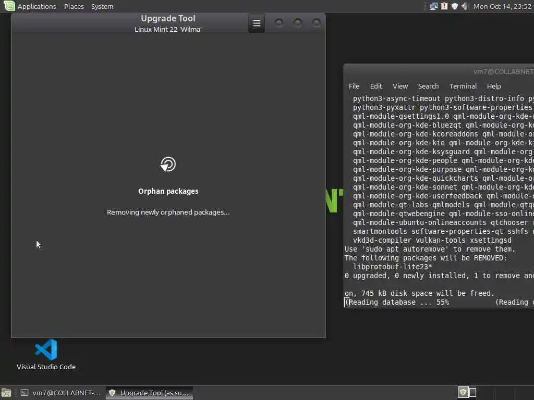Open the terminal Search menu

[x=428, y=86]
